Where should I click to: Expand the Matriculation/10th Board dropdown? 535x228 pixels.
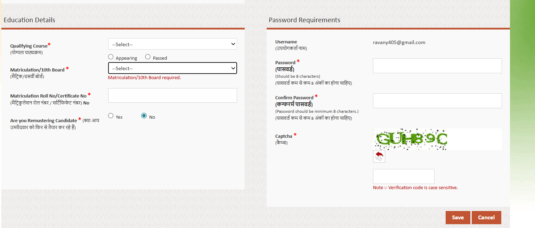pyautogui.click(x=172, y=68)
